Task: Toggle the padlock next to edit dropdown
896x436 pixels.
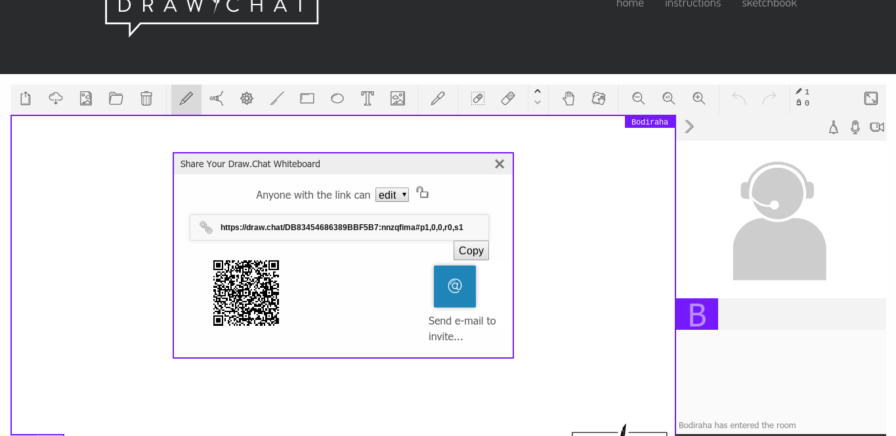Action: point(422,193)
